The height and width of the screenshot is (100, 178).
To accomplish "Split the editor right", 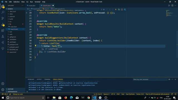I will click(x=172, y=6).
